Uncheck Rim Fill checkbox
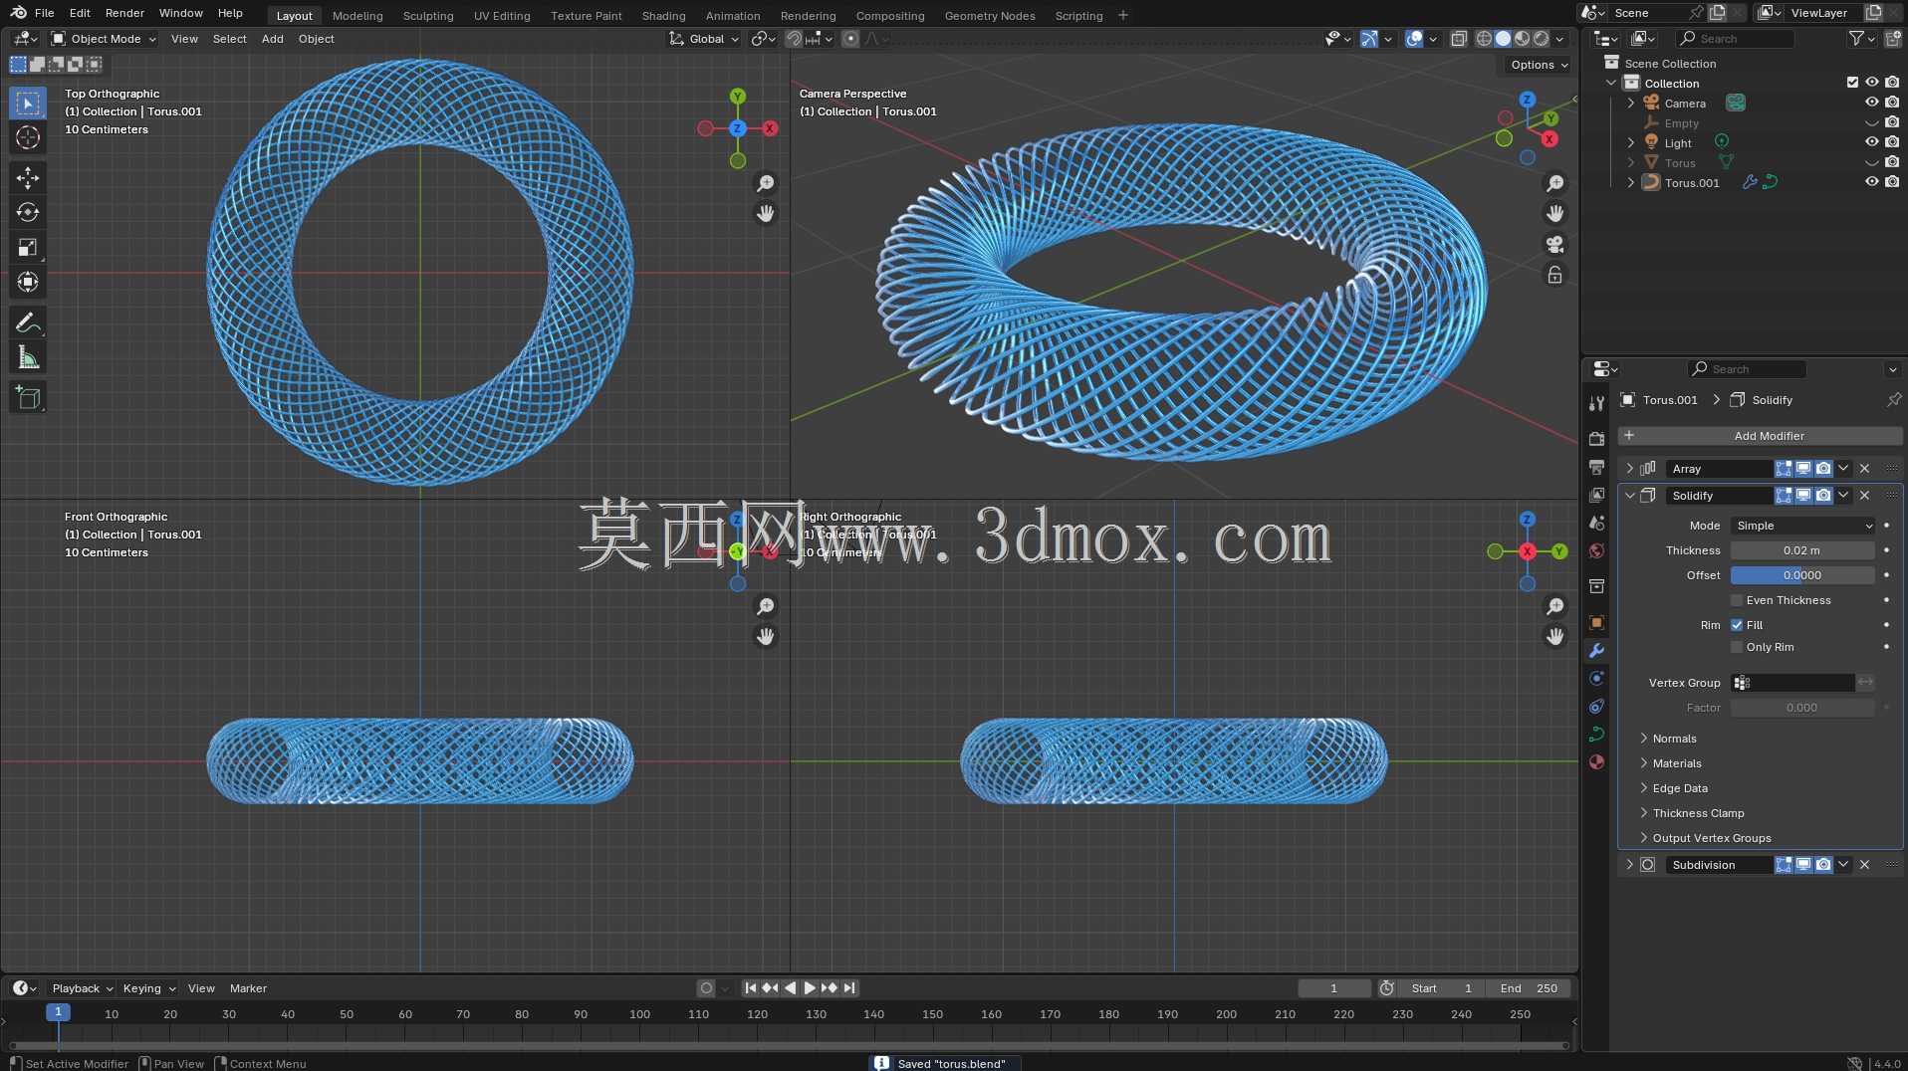The width and height of the screenshot is (1908, 1071). coord(1737,625)
